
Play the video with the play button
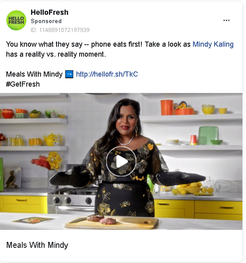pos(121,161)
